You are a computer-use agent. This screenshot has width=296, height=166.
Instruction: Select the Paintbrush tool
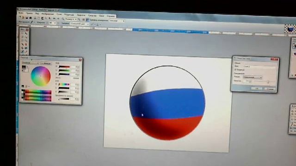pyautogui.click(x=23, y=52)
